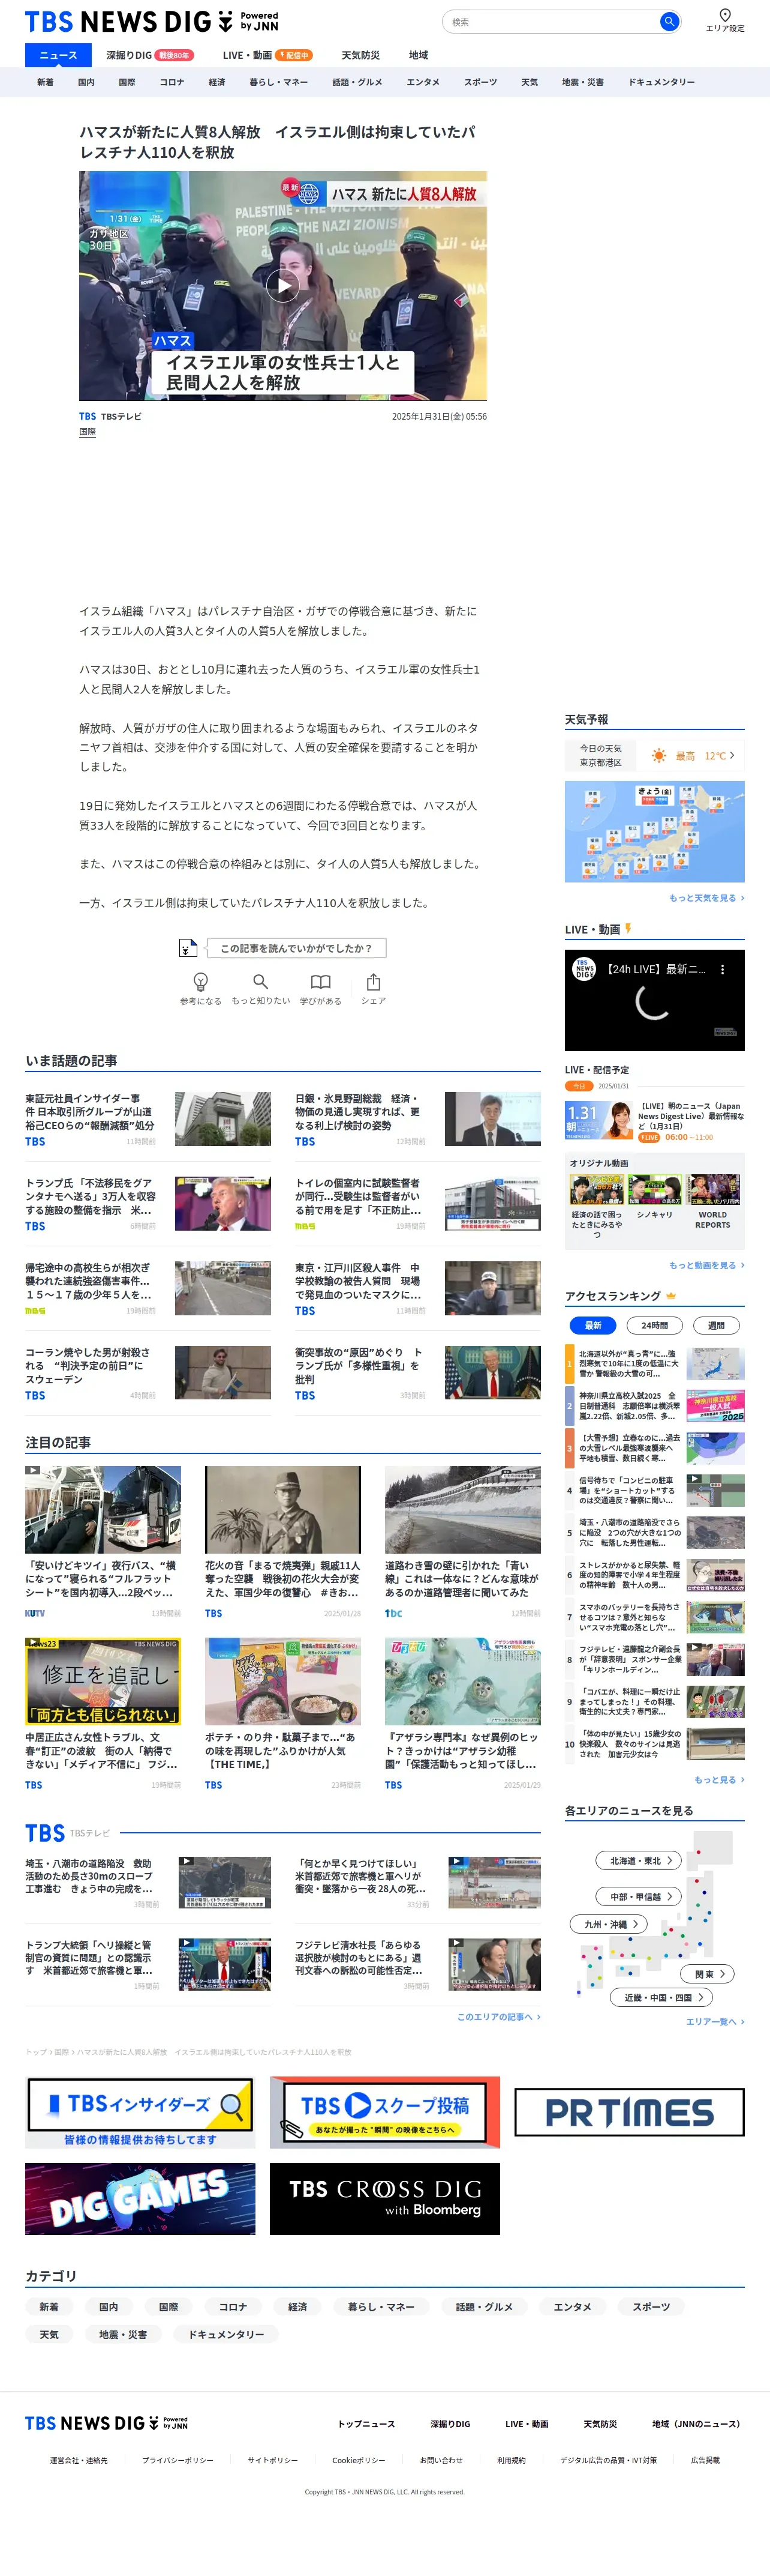Switch to the 天気防災 main tab
This screenshot has height=2576, width=770.
point(360,55)
